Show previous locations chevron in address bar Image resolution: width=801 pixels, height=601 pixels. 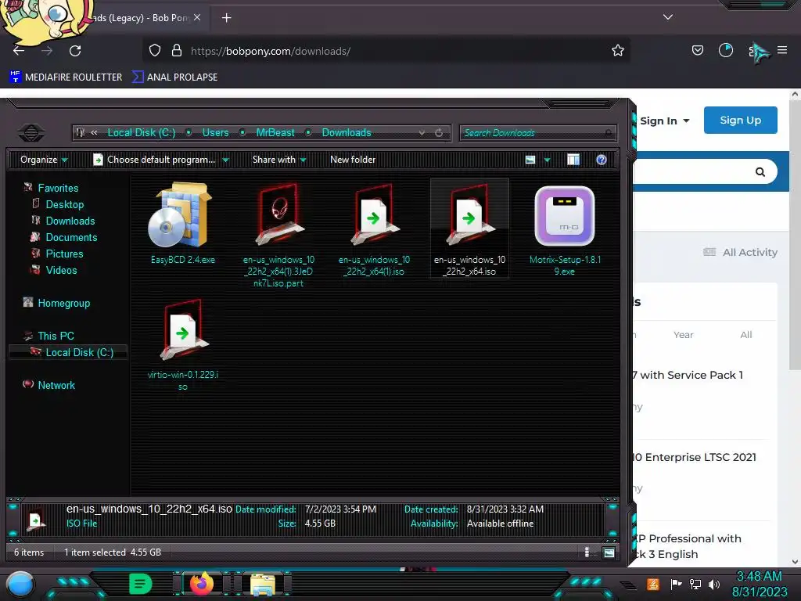(94, 132)
